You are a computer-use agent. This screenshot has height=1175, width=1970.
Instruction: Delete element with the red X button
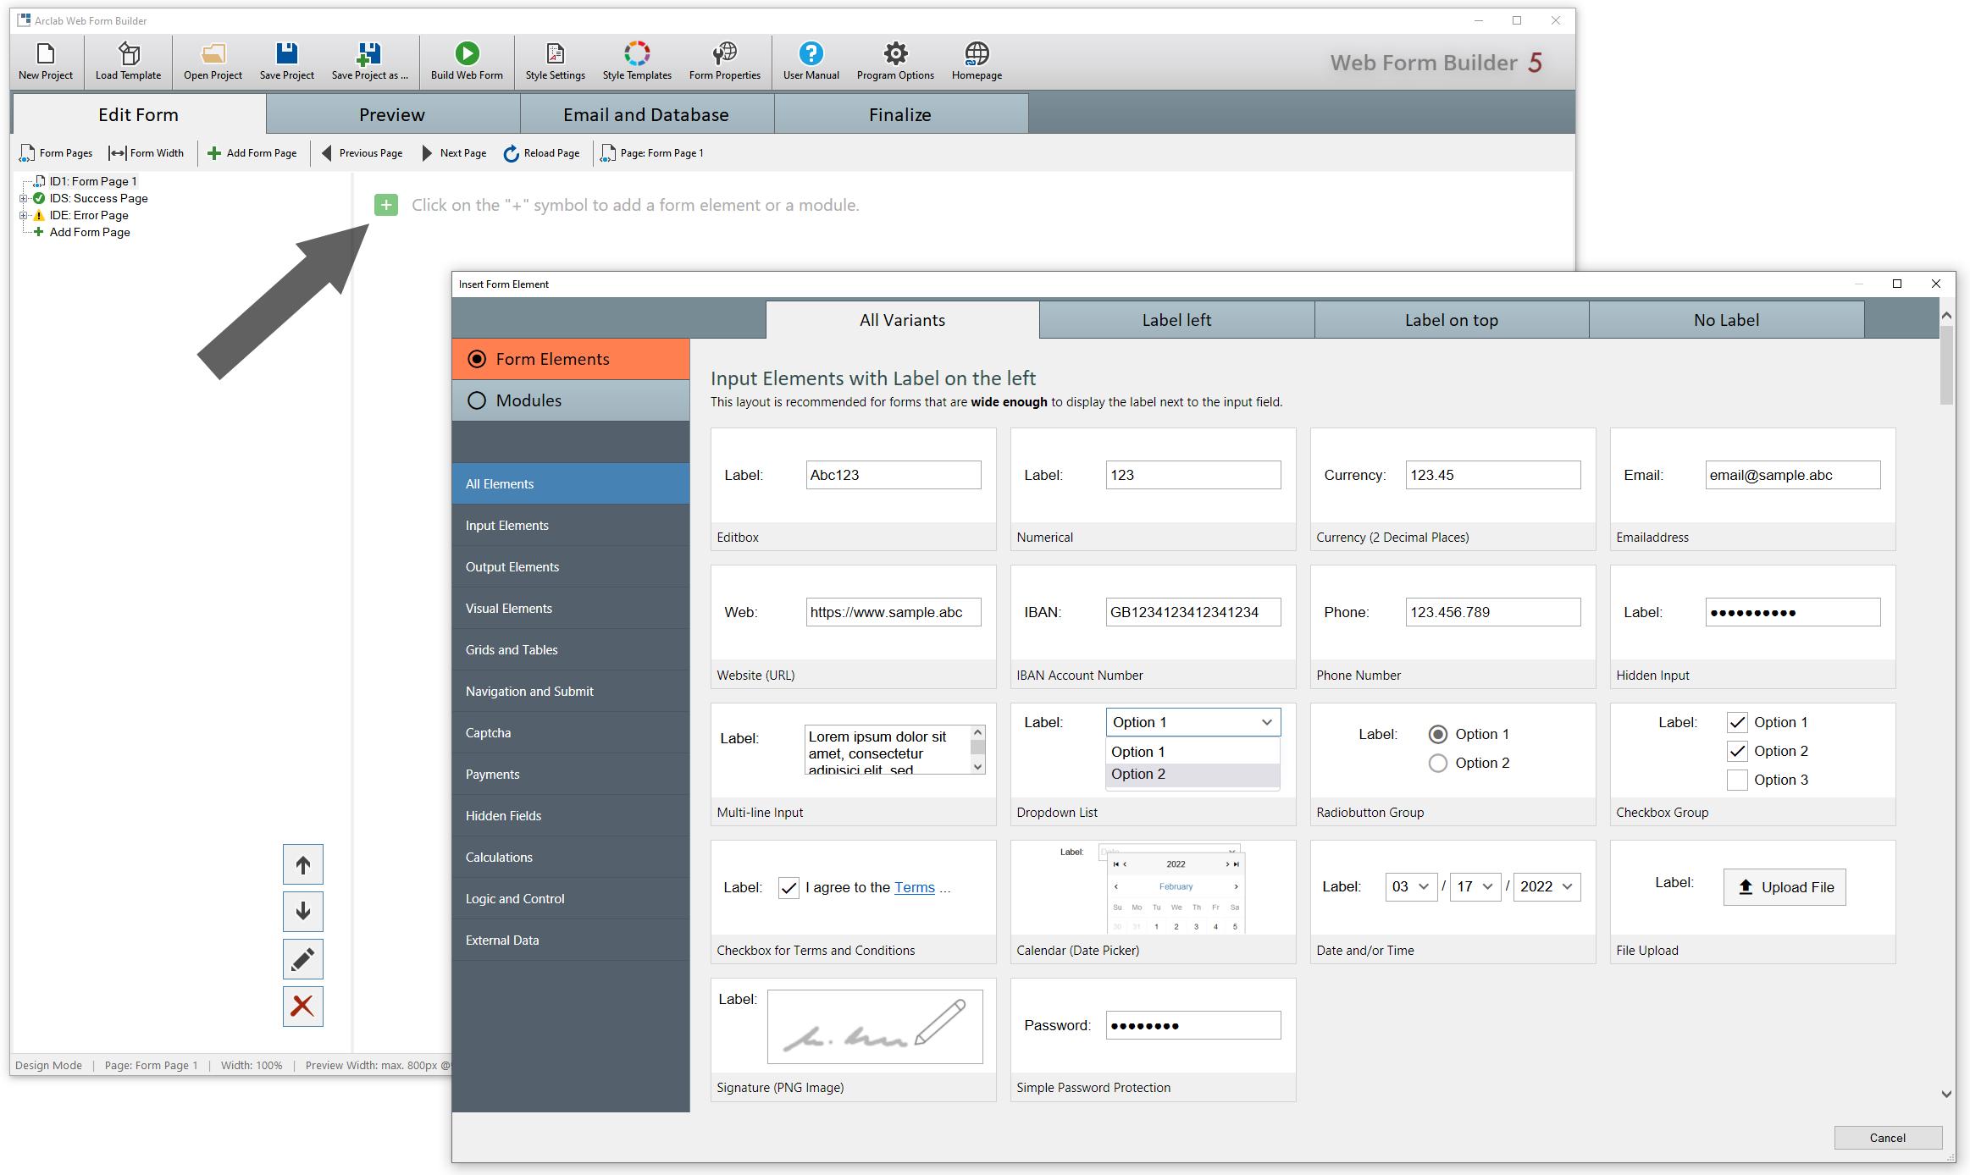(x=303, y=1007)
